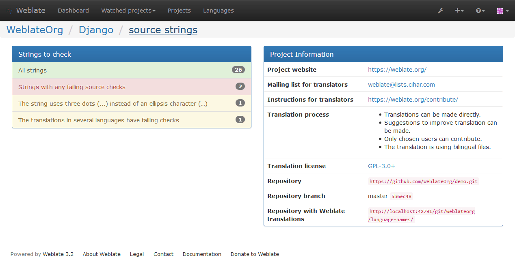Open the three dots ellipsis check row
Viewport: 515px width, 262px height.
pyautogui.click(x=132, y=103)
